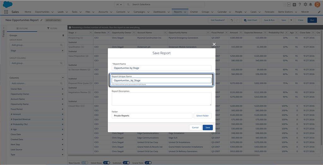Toggle the Grand Total switch

click(148, 163)
